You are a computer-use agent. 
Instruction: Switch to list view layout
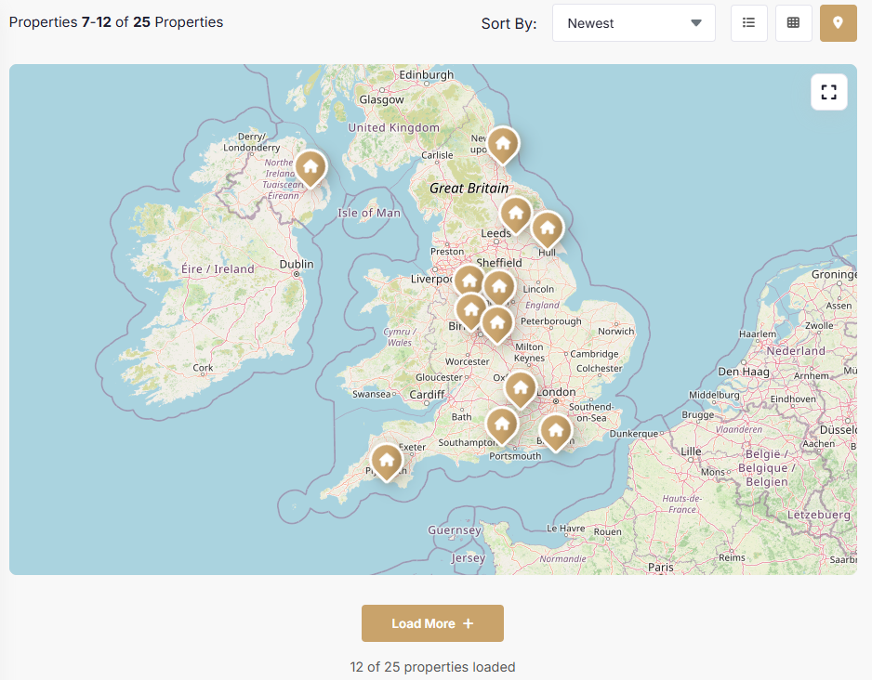(748, 23)
